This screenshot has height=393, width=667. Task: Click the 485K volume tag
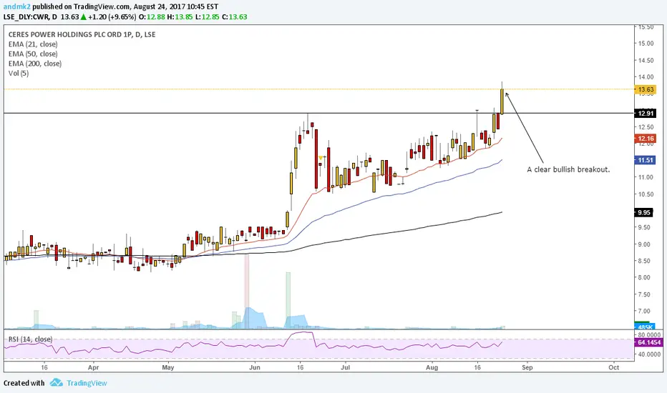[x=643, y=327]
